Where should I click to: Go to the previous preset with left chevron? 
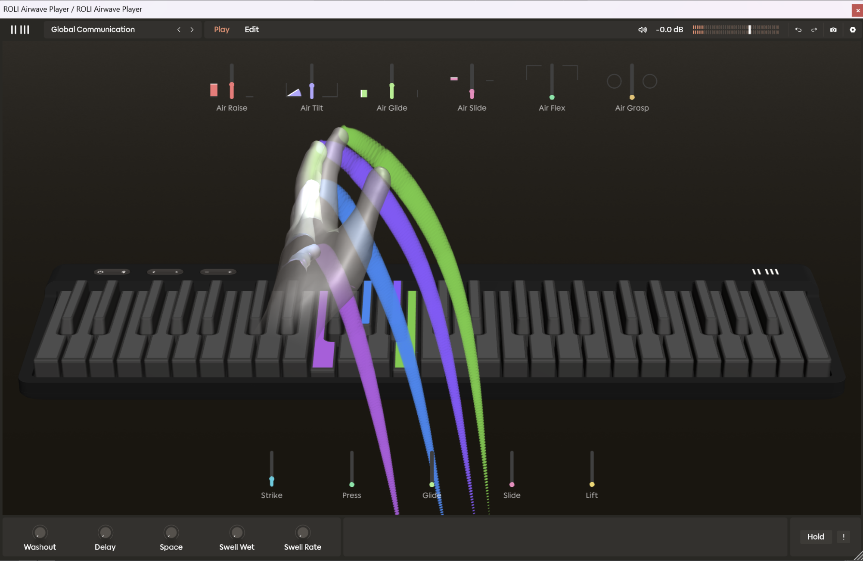(179, 30)
